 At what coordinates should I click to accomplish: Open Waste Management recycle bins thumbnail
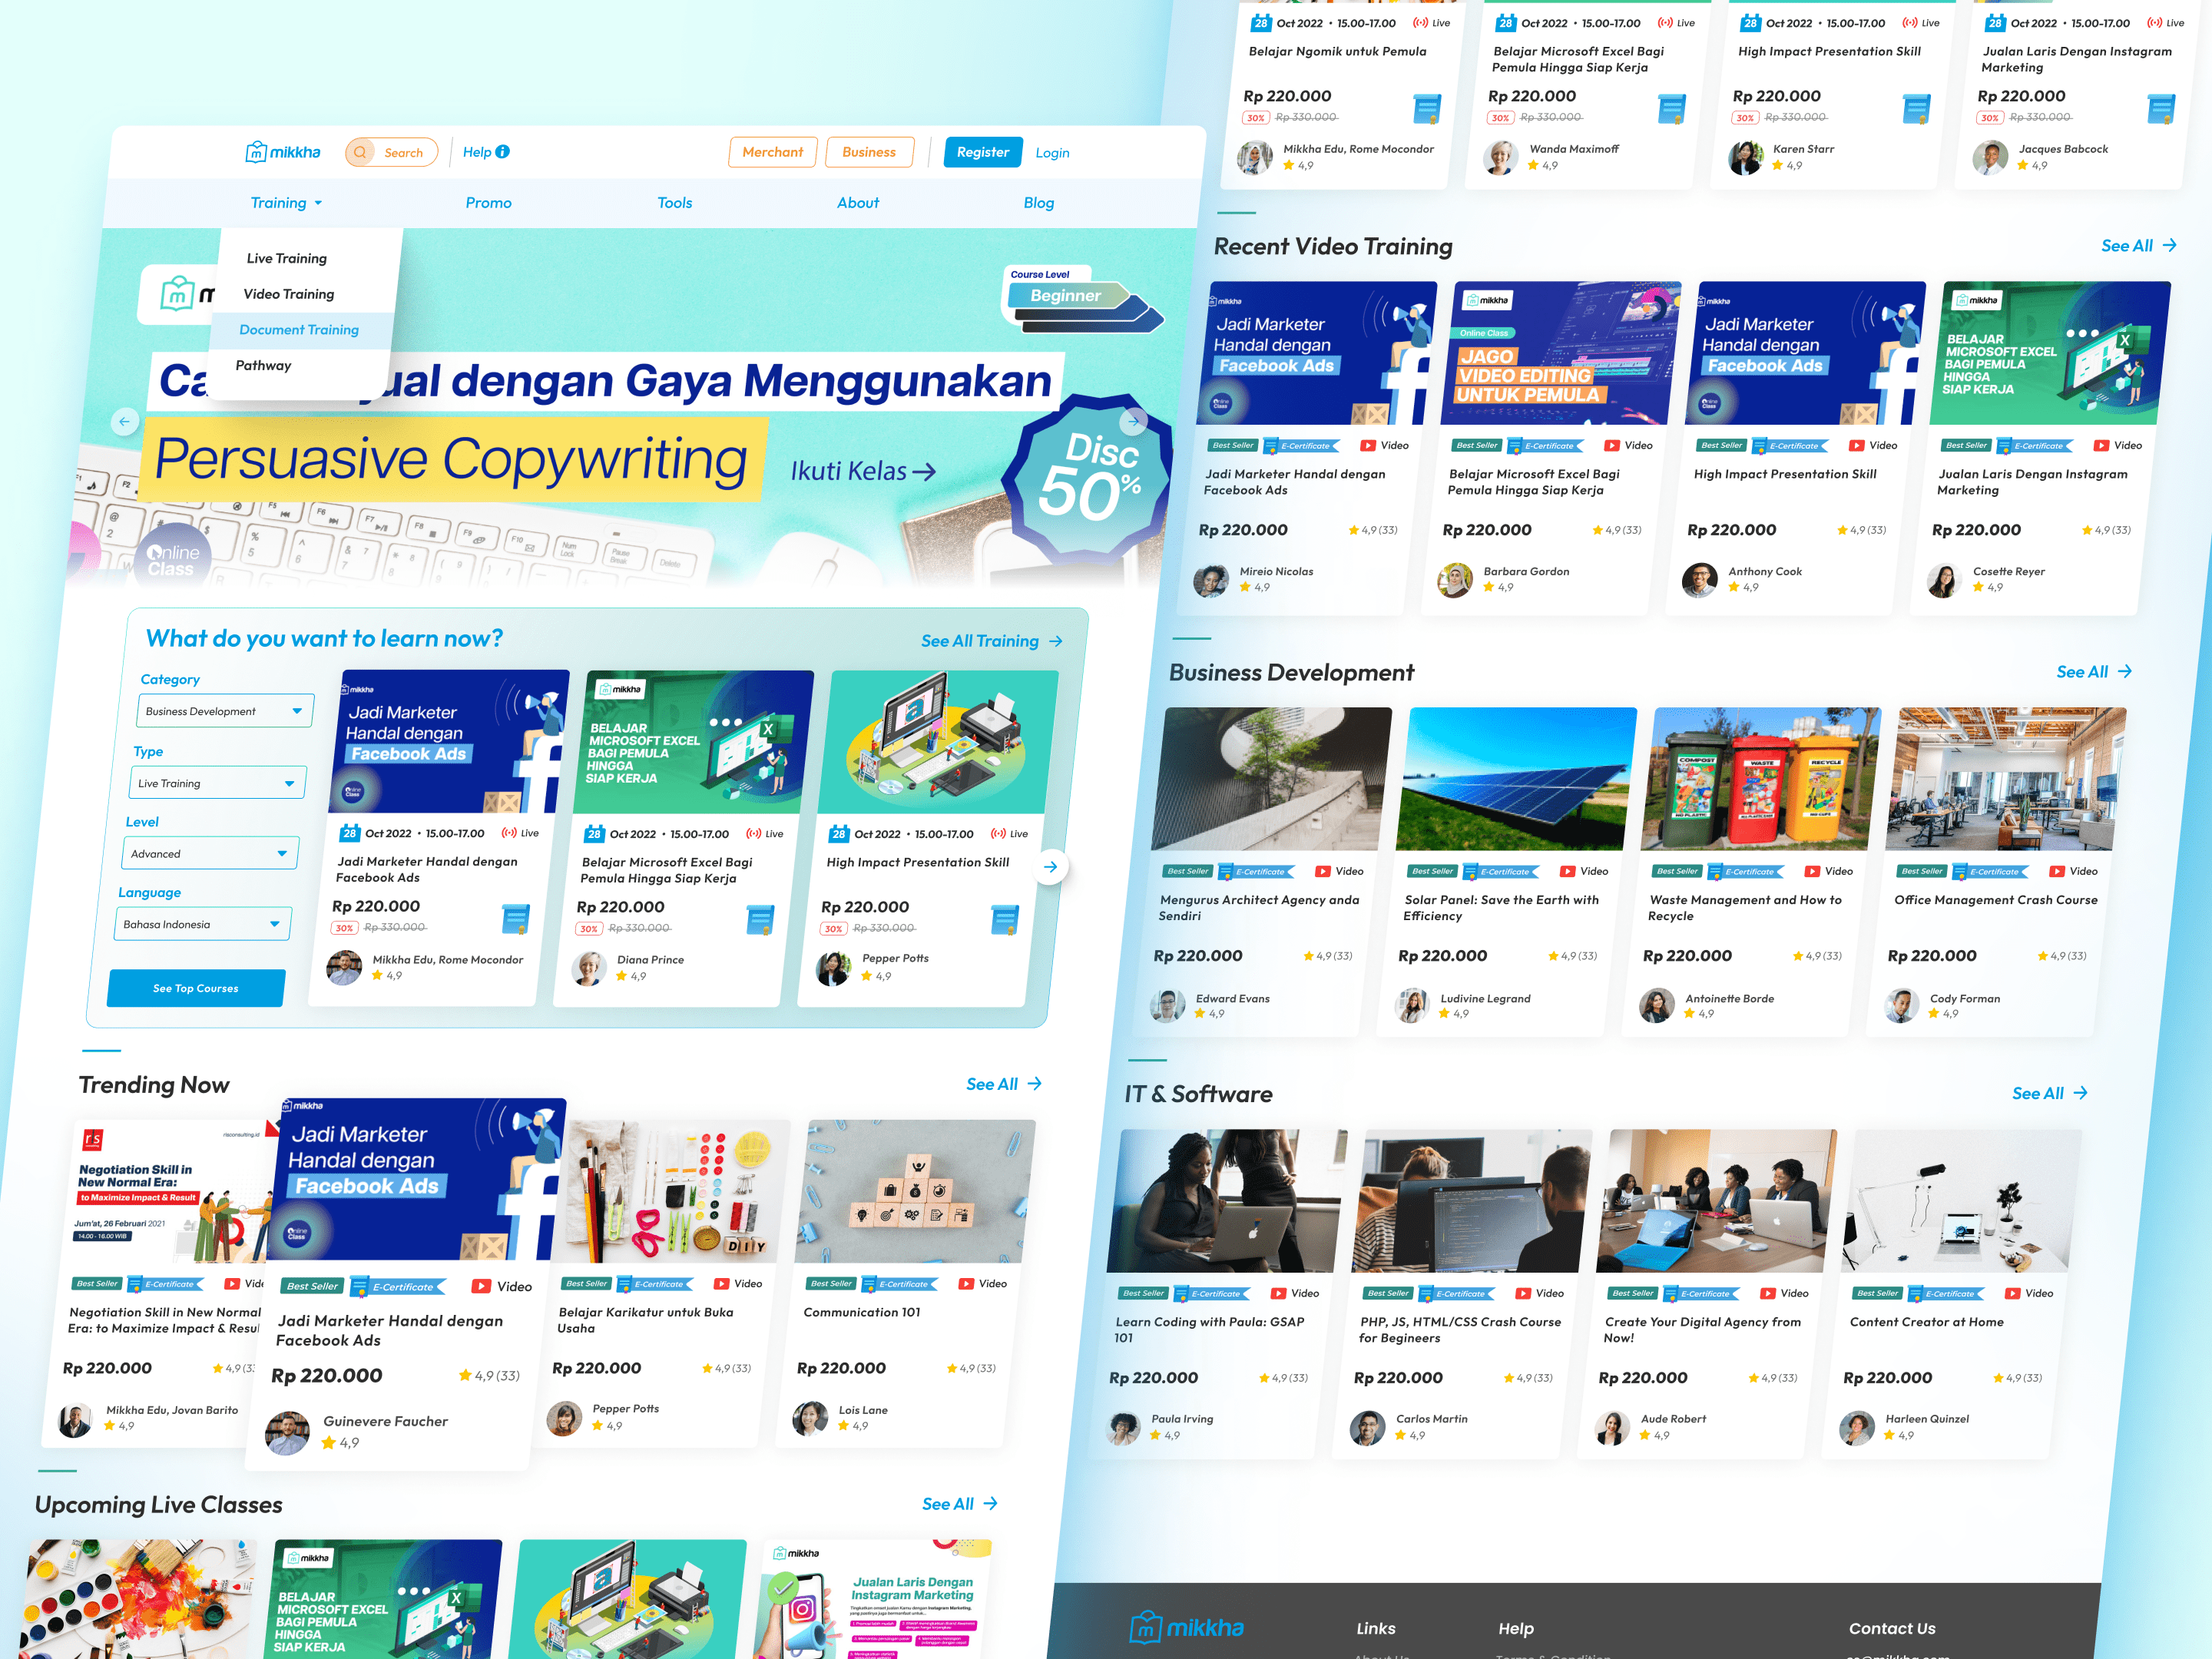1762,779
